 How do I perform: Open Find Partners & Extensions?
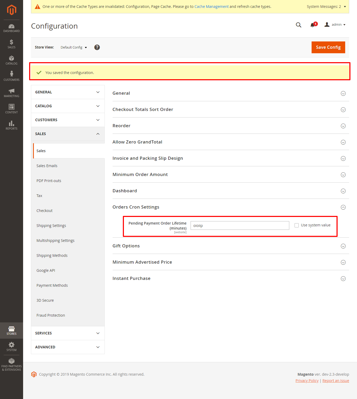(11, 364)
